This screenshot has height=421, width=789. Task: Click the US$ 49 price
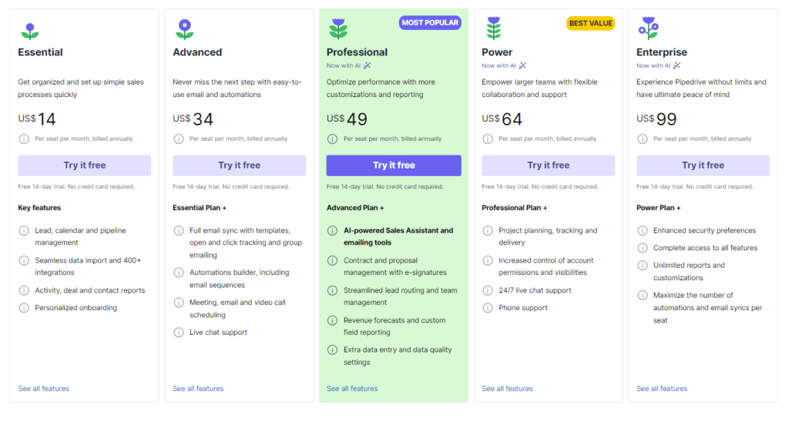click(347, 119)
